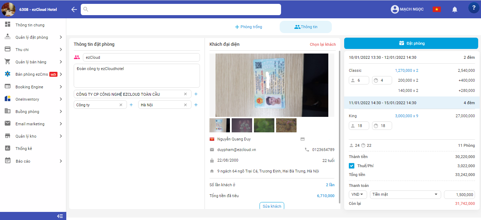Collapse sidebar using bottom arrow icon
This screenshot has width=481, height=220.
[x=60, y=216]
